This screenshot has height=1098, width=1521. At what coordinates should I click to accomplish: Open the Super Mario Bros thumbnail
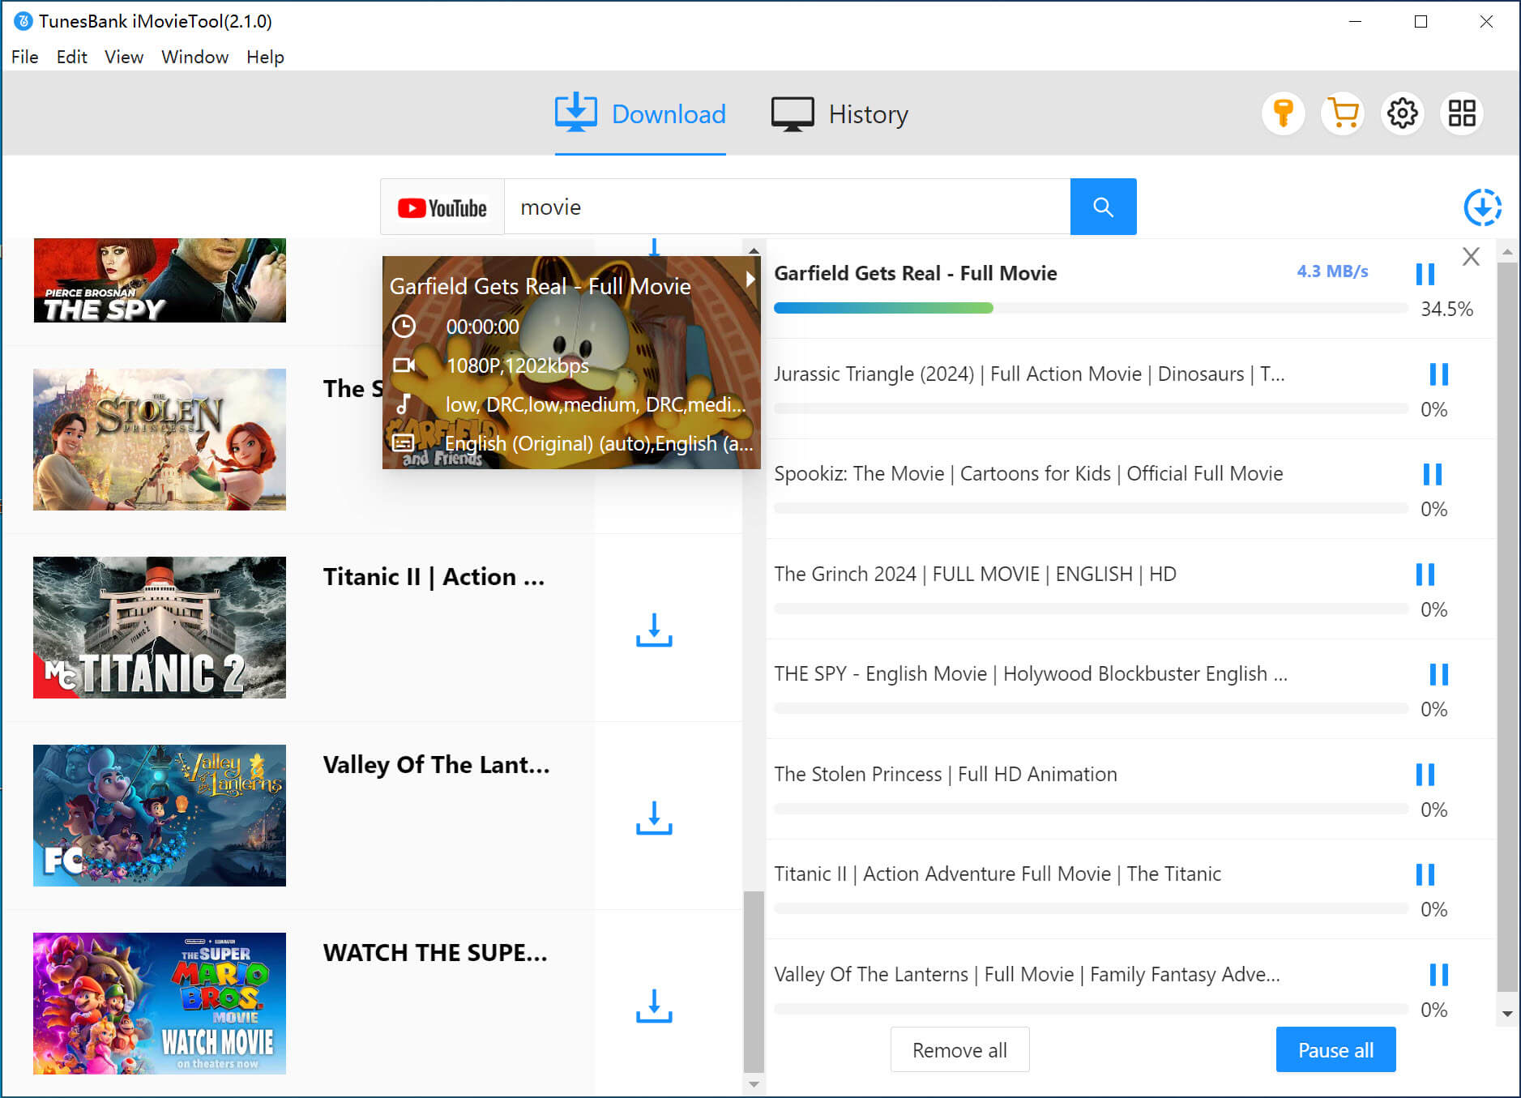[x=160, y=1003]
